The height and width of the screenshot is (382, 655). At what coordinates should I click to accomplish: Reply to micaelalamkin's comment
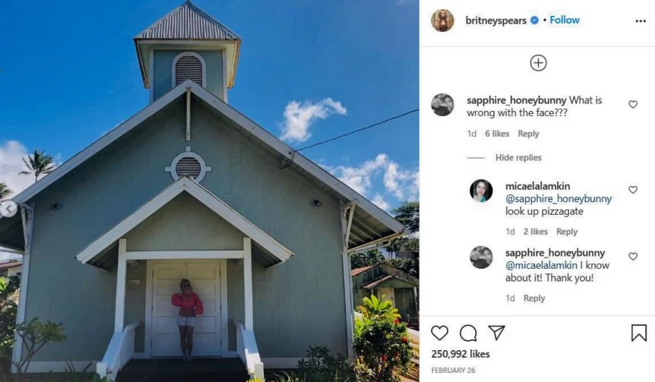pyautogui.click(x=566, y=232)
